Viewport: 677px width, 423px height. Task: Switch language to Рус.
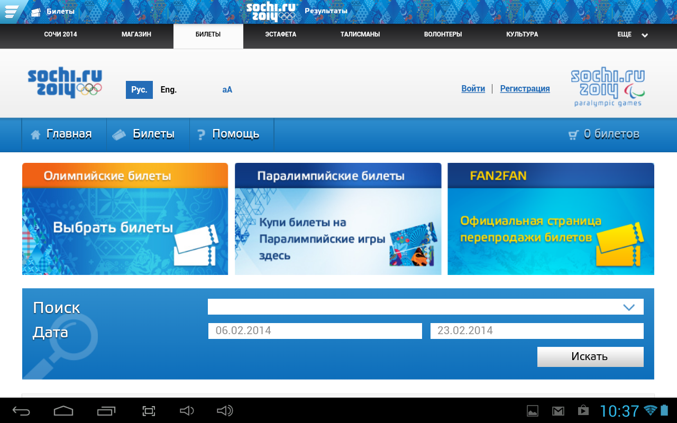(139, 90)
